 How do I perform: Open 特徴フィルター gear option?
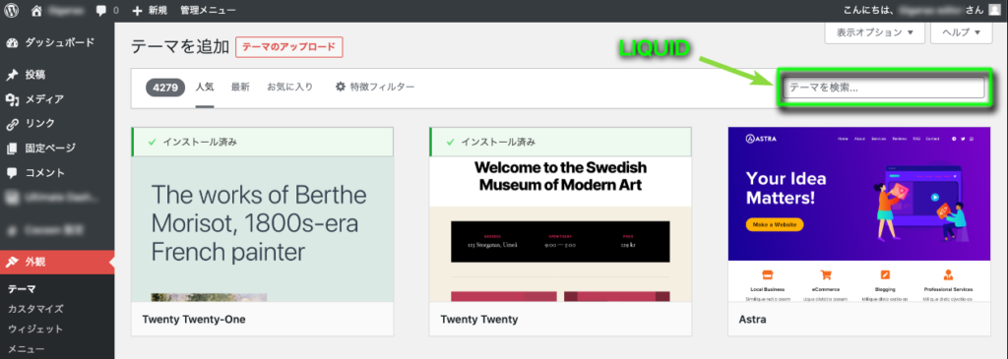click(x=375, y=87)
